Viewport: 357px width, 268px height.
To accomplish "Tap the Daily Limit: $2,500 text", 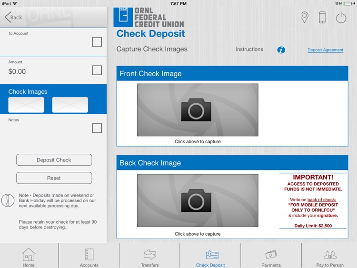I will 313,226.
